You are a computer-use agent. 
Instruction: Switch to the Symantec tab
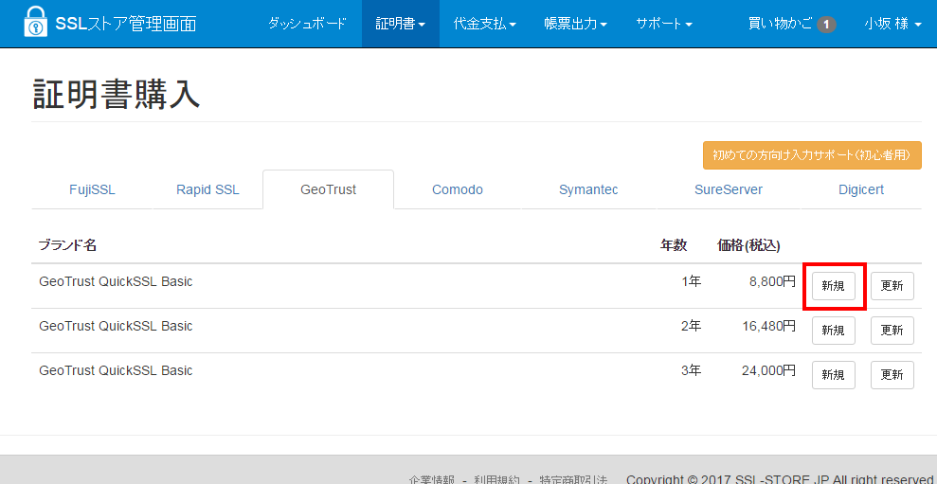[x=588, y=190]
